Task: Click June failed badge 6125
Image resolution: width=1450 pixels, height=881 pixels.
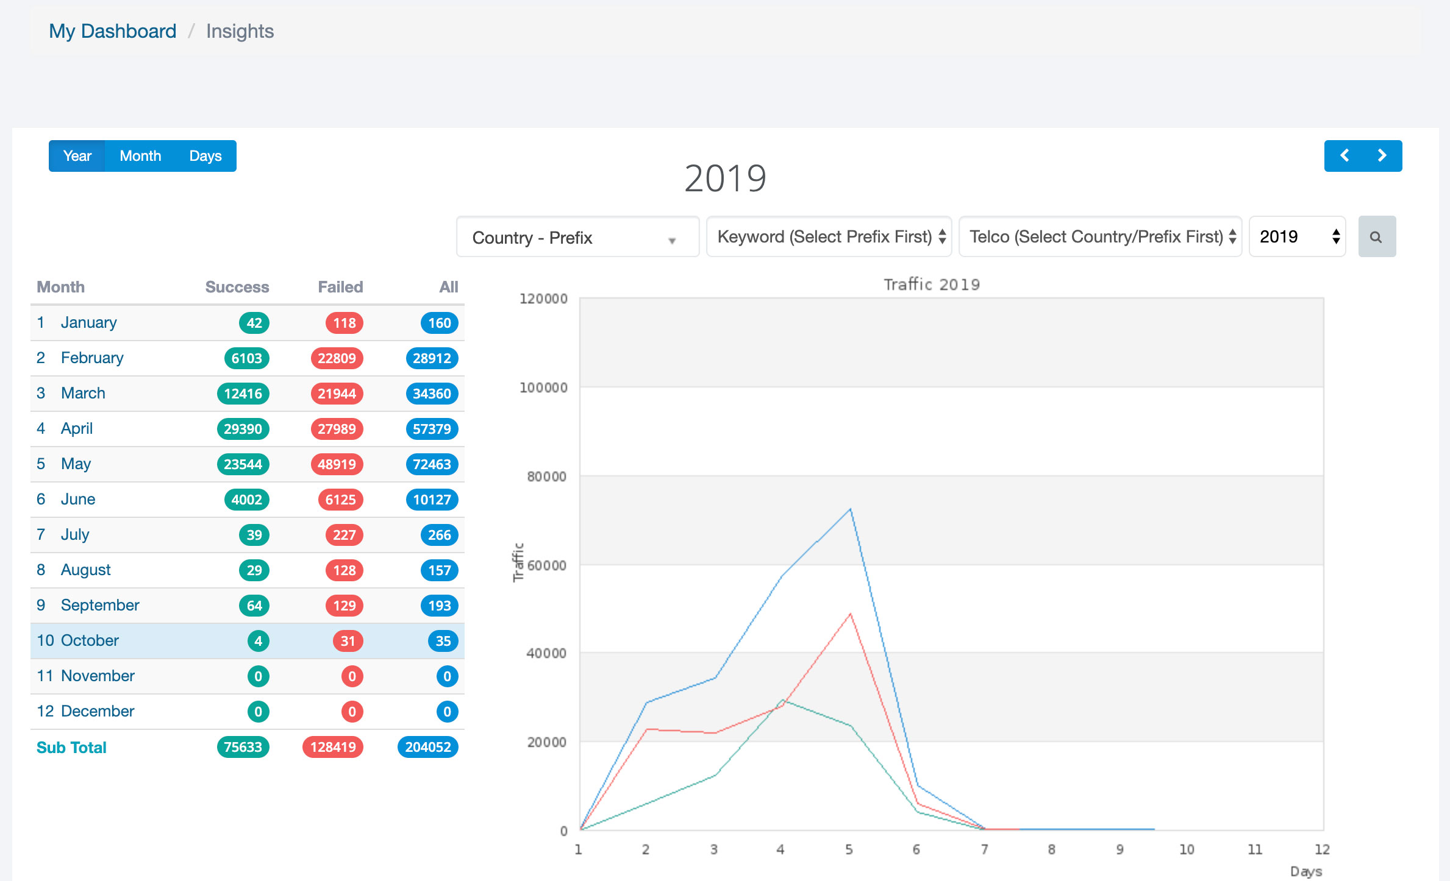Action: [340, 500]
